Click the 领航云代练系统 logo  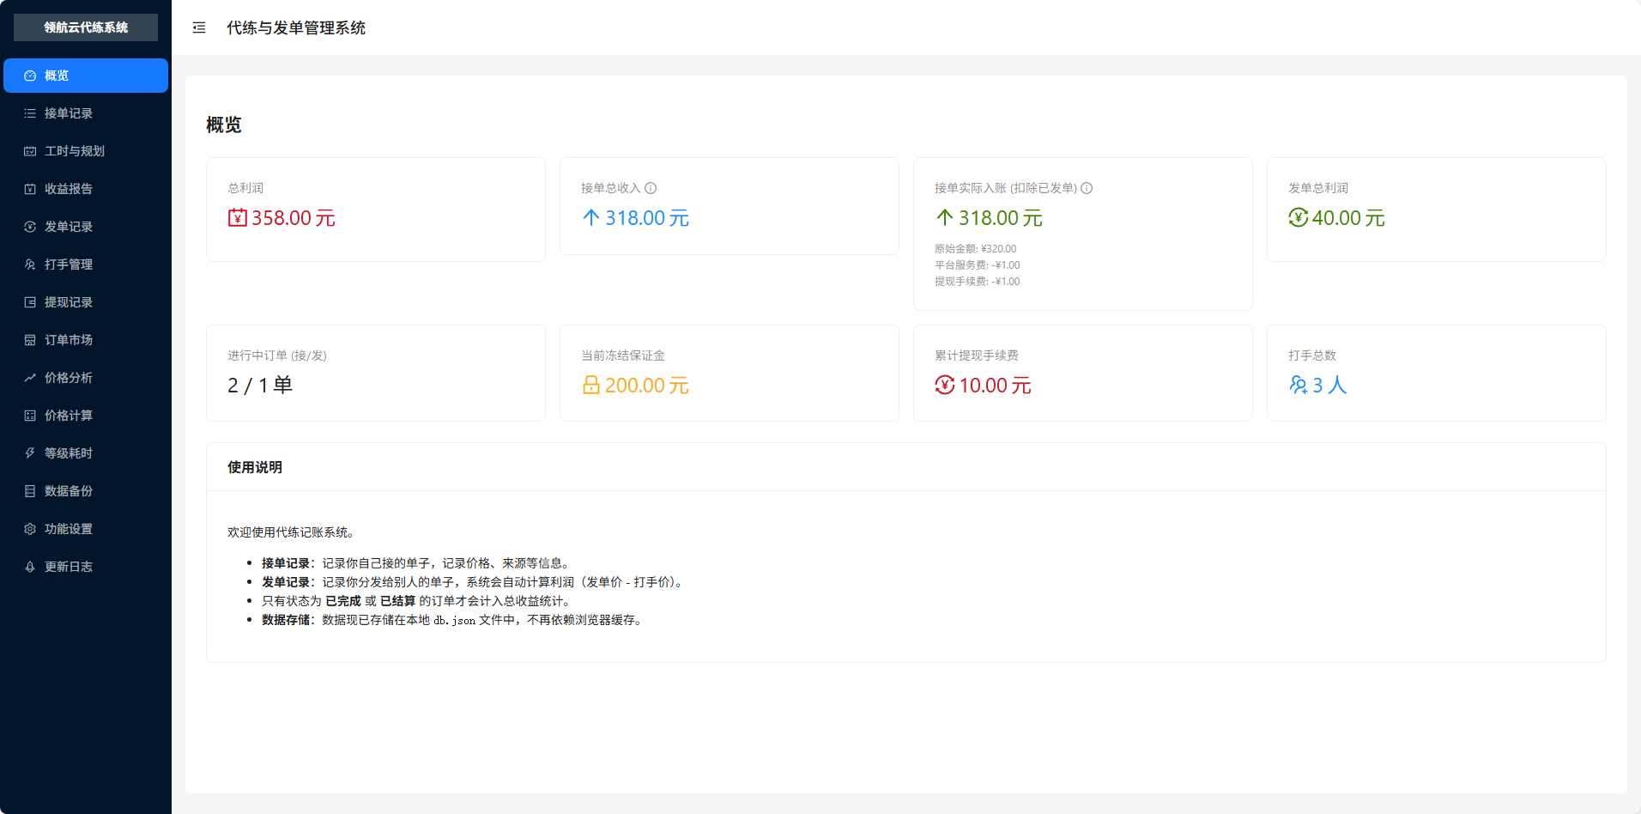(x=86, y=27)
